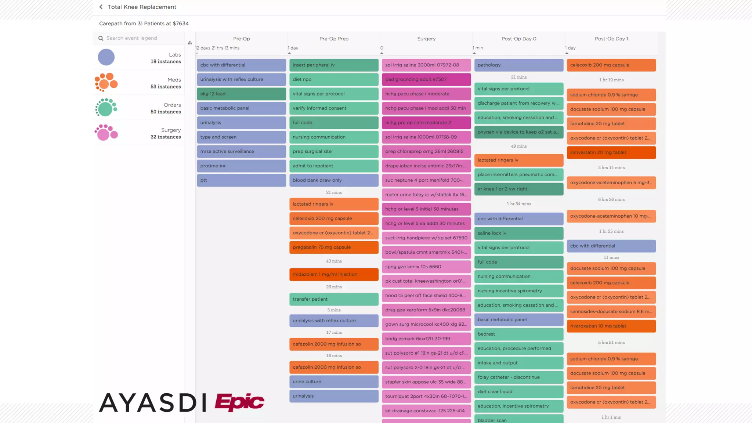This screenshot has width=752, height=423.
Task: Click the pathology event in Post-Op Day 0
Action: coord(518,65)
